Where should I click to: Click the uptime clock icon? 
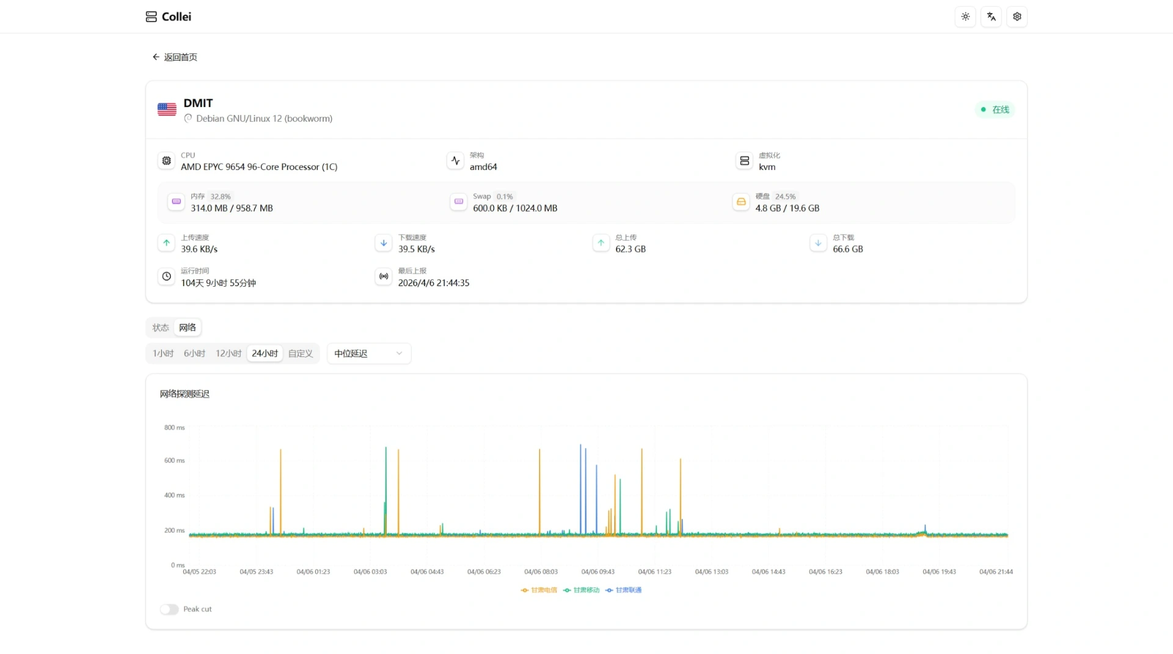coord(166,277)
